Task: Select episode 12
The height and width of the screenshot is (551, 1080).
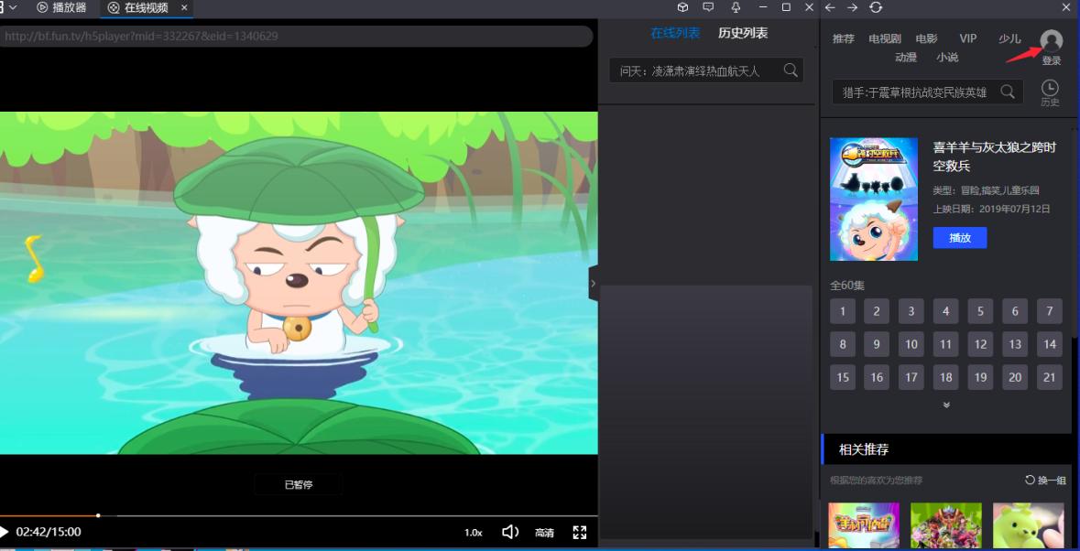Action: [x=980, y=345]
